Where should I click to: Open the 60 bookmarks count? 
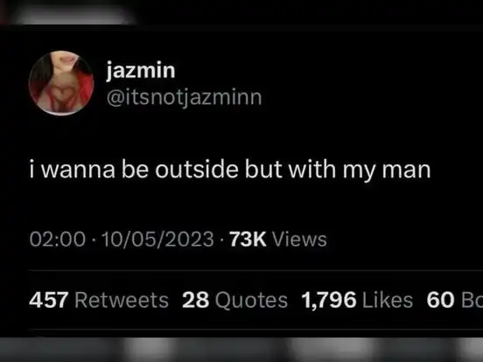[x=440, y=300]
